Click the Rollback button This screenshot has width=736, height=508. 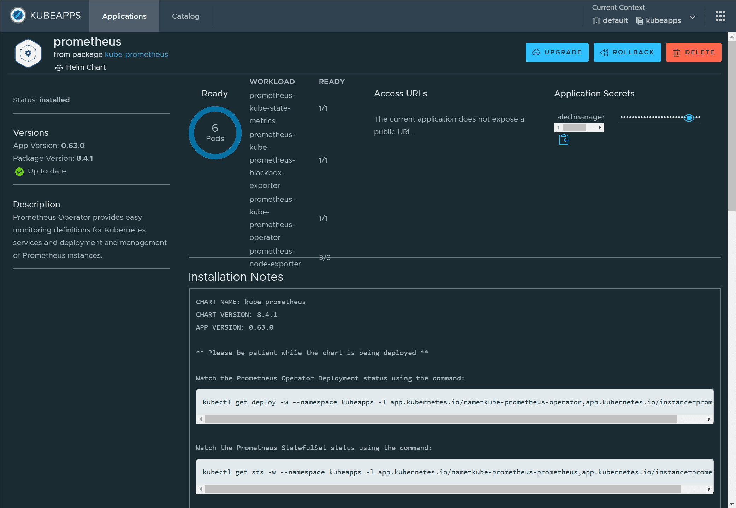(627, 52)
